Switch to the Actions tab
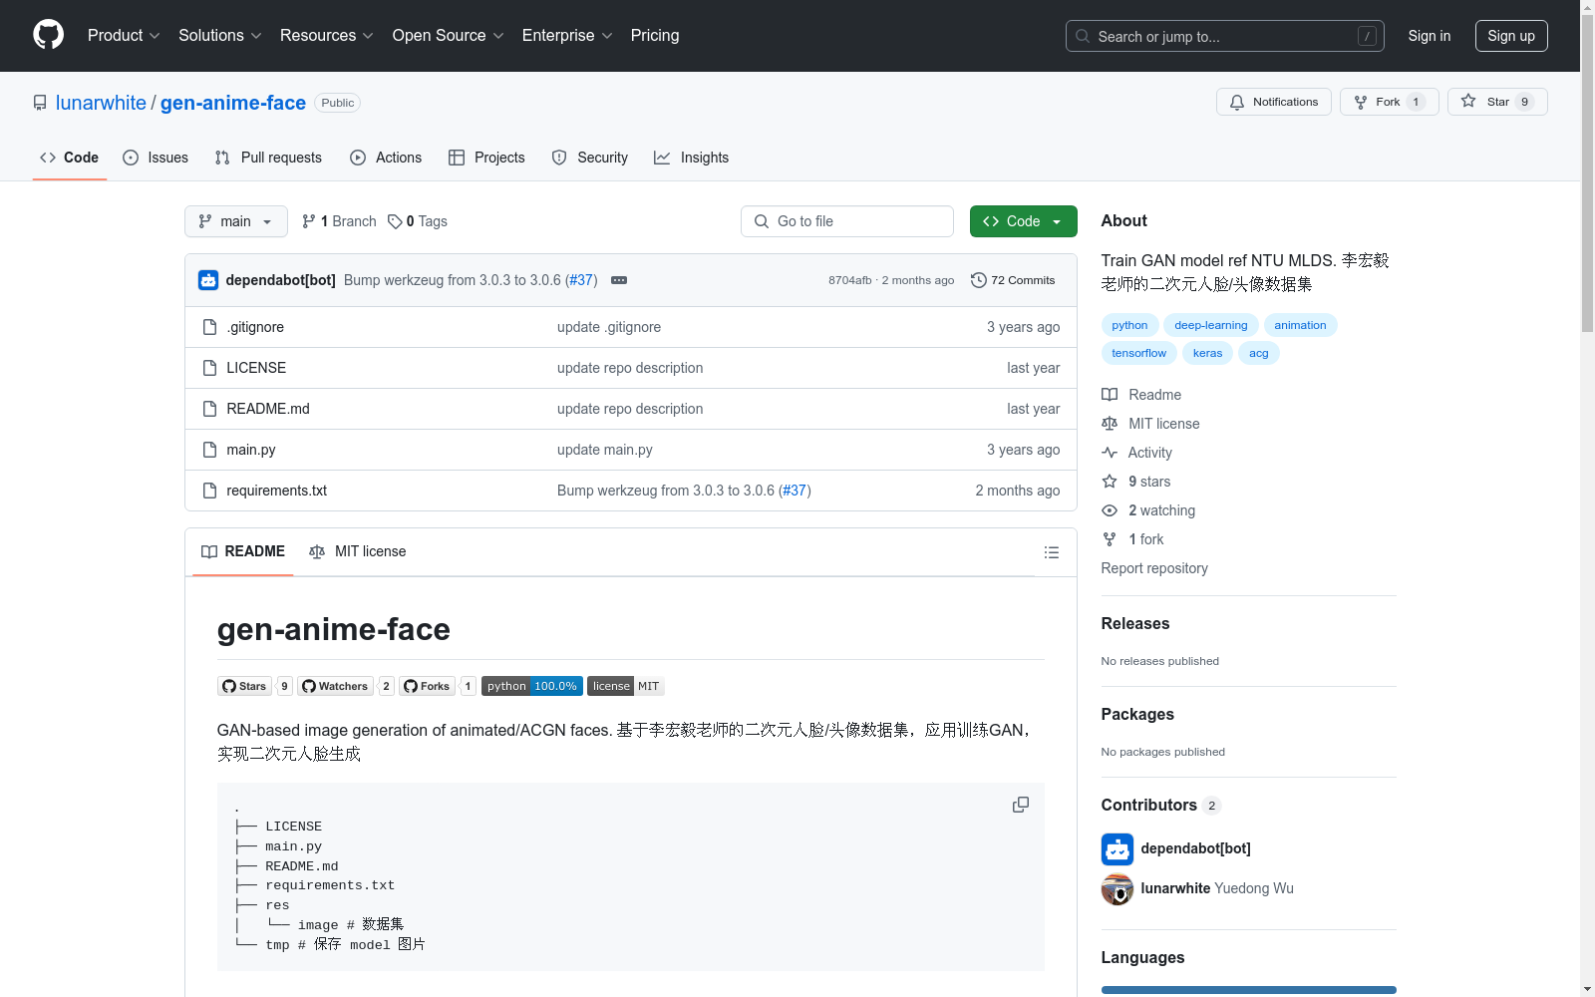This screenshot has height=997, width=1595. pos(386,158)
